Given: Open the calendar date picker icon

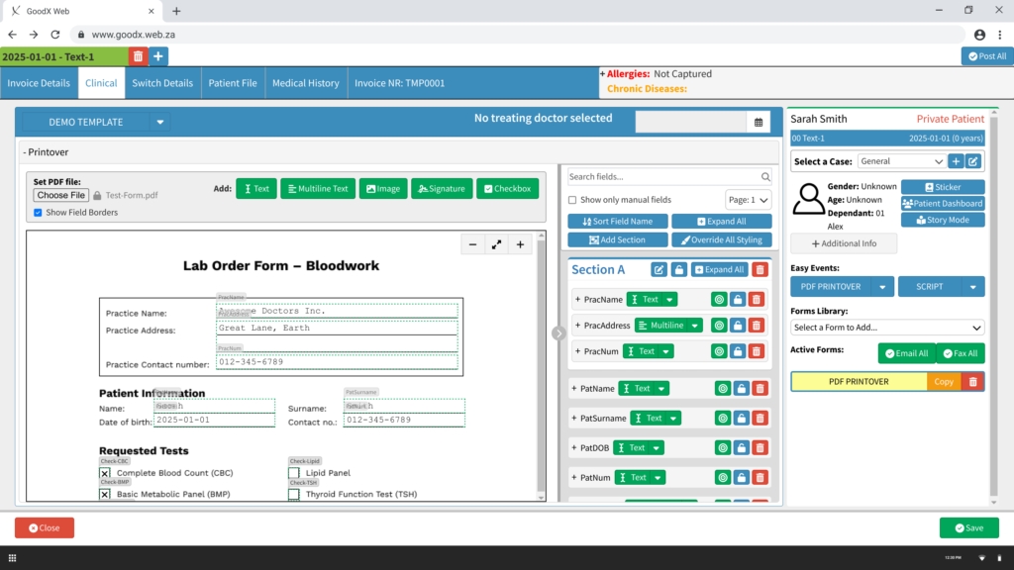Looking at the screenshot, I should coord(759,122).
